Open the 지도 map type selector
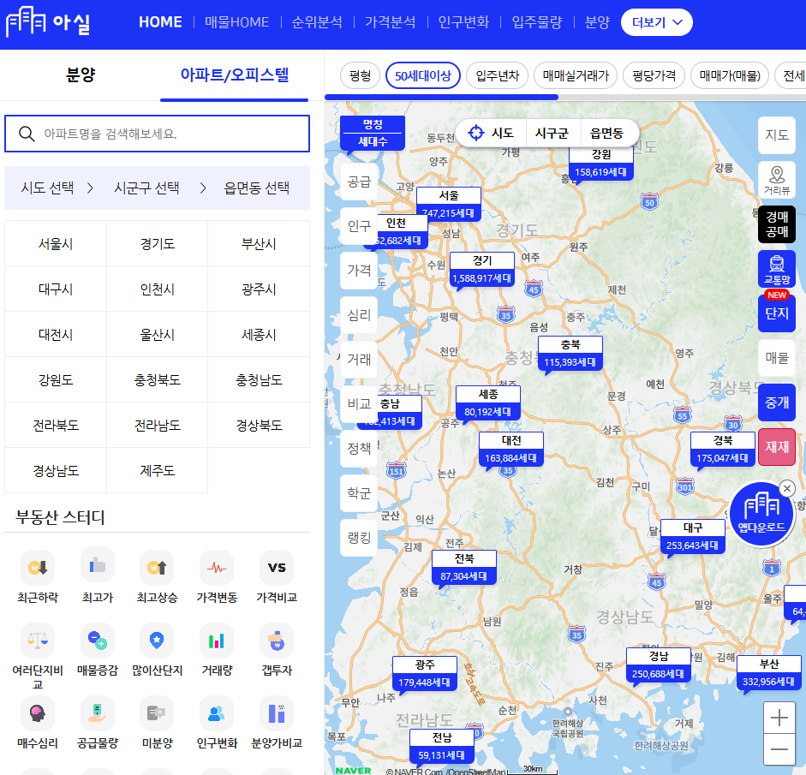The width and height of the screenshot is (806, 775). [777, 135]
